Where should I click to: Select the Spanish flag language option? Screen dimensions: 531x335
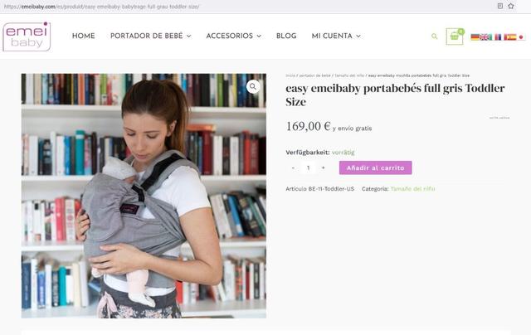coord(510,36)
